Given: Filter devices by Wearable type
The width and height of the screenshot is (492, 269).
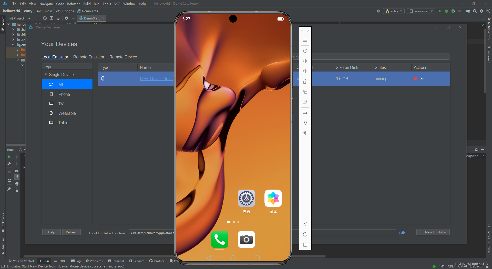Looking at the screenshot, I should coord(67,113).
